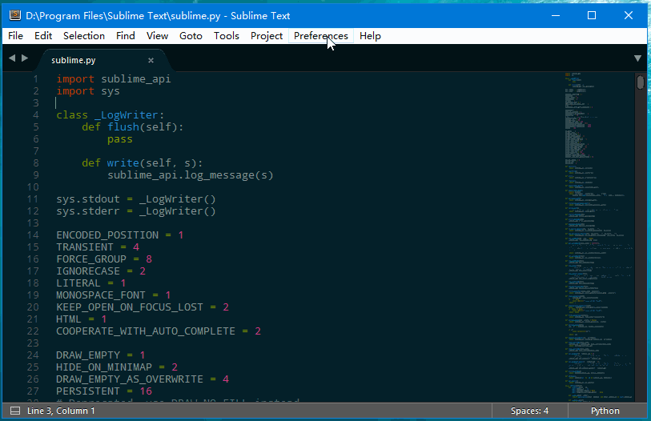This screenshot has height=421, width=651.
Task: Click line number 14 in gutter
Action: pyautogui.click(x=33, y=235)
